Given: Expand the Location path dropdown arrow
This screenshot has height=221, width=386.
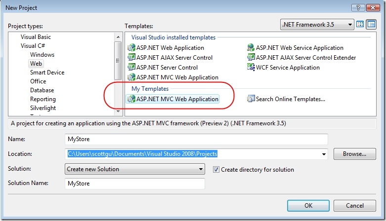Looking at the screenshot, I should [x=323, y=154].
